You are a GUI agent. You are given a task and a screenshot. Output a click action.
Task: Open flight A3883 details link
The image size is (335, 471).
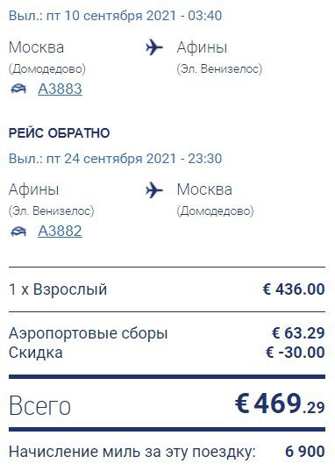[60, 89]
